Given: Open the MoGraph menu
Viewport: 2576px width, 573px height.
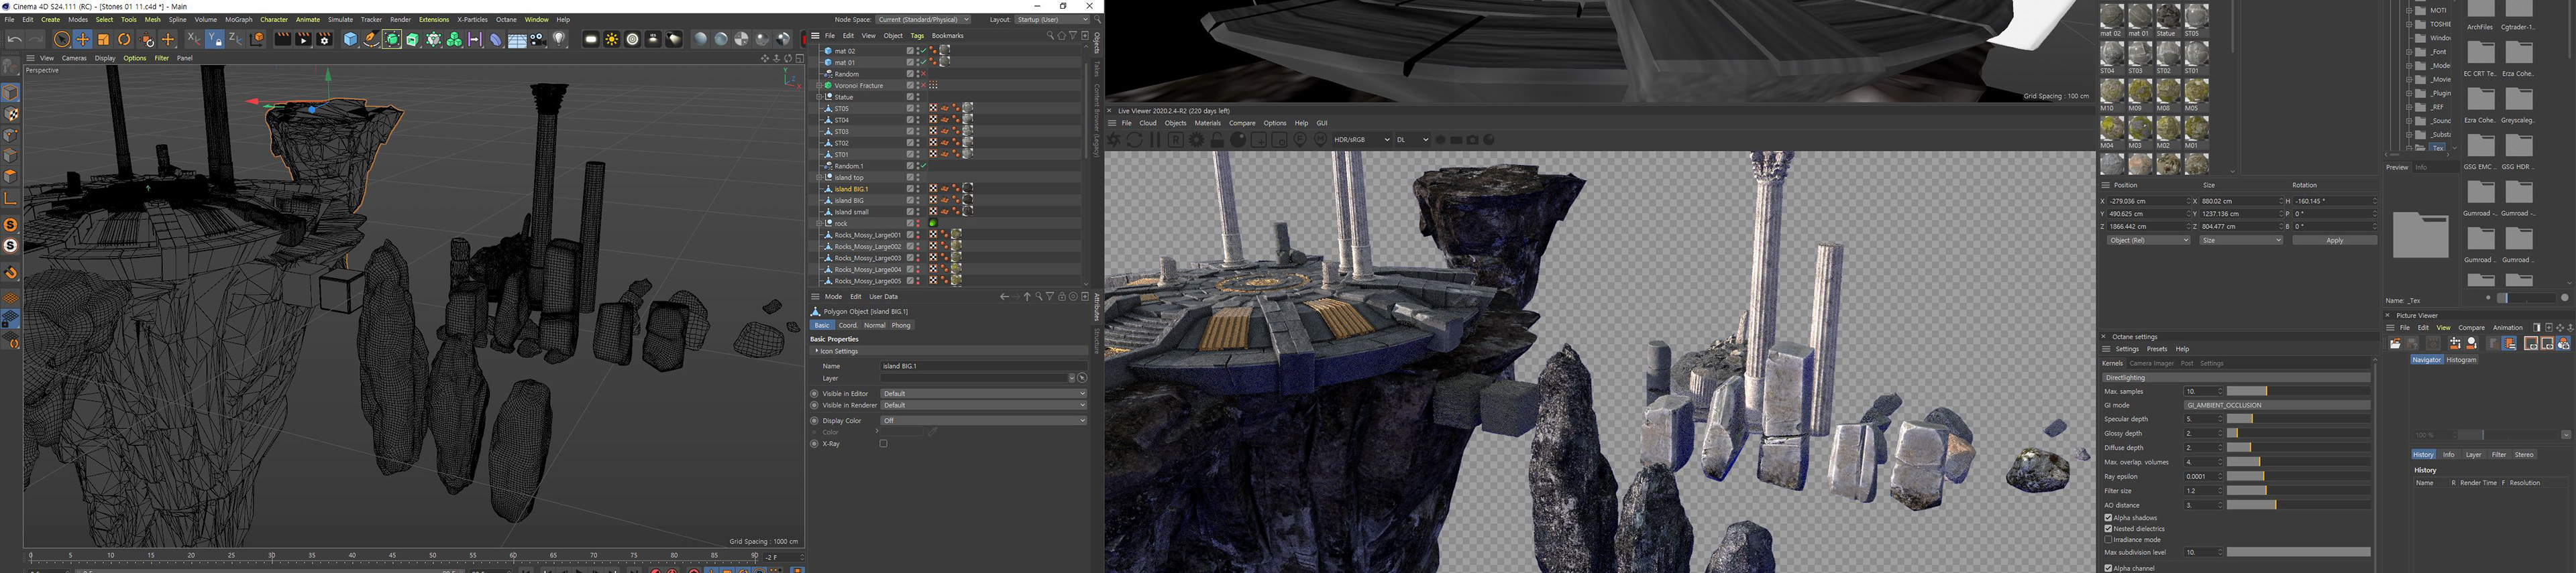Looking at the screenshot, I should 238,19.
